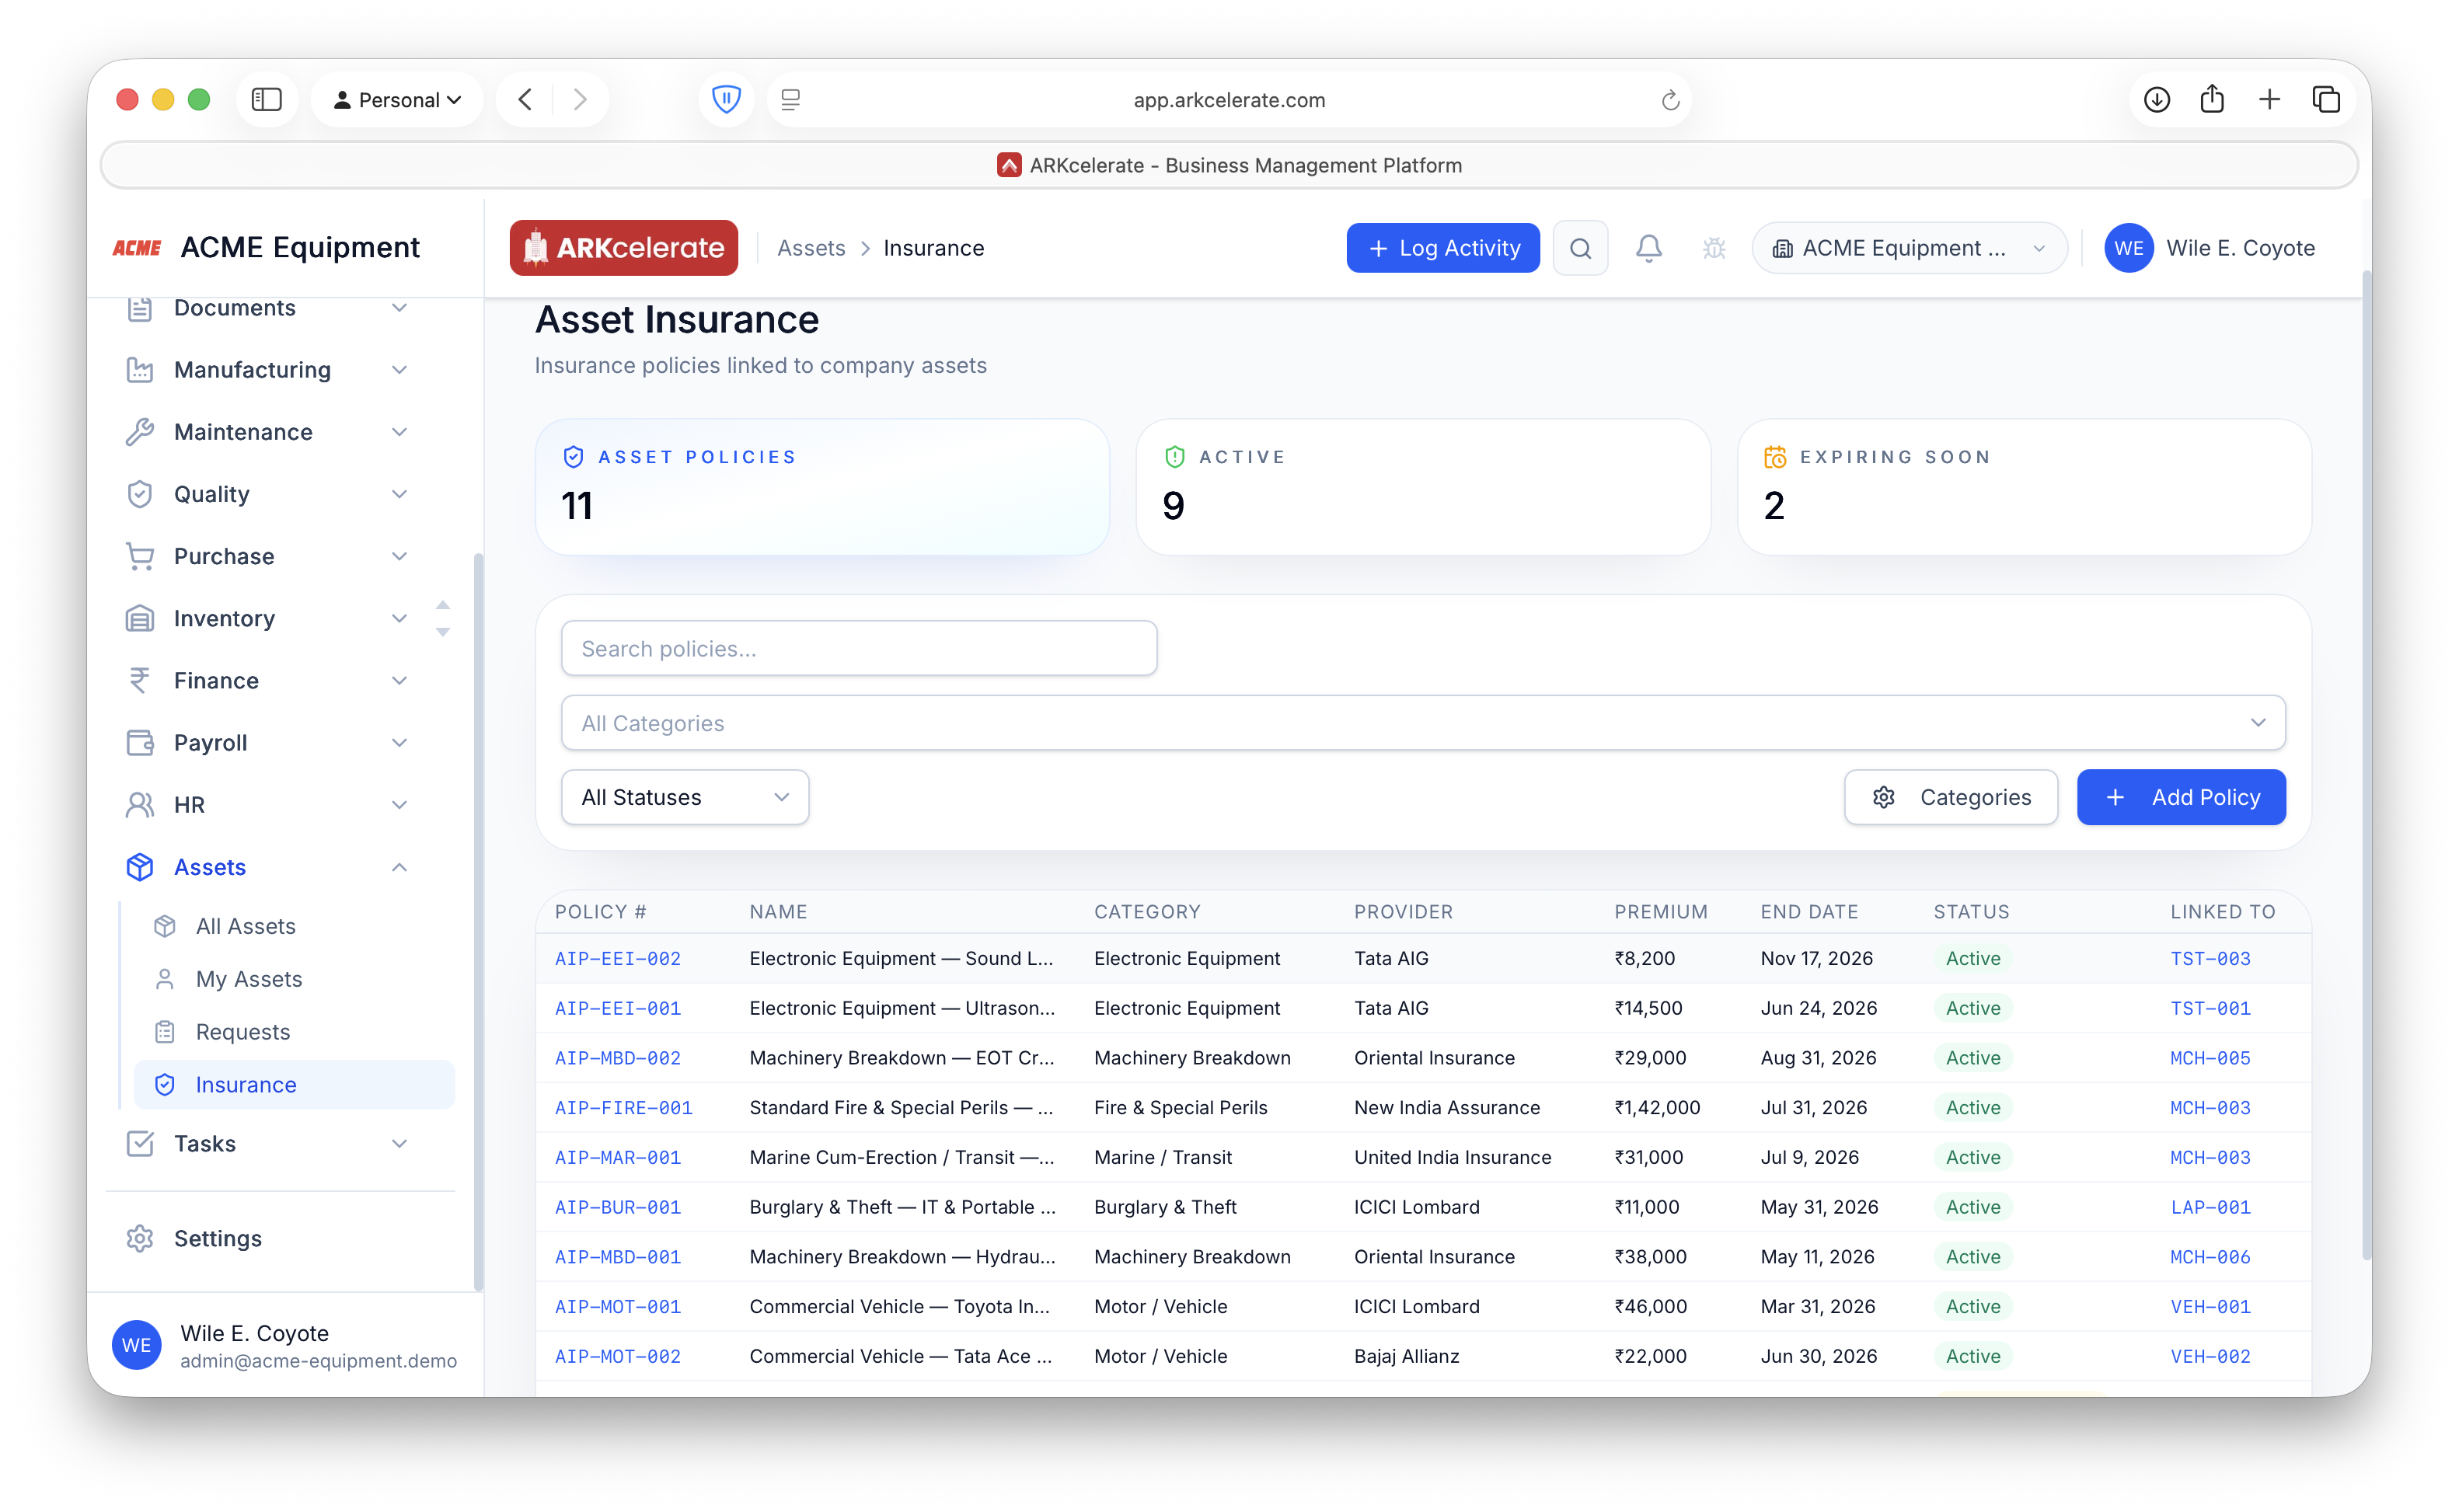Click the Page reader icon in address bar
The height and width of the screenshot is (1512, 2459).
(791, 99)
